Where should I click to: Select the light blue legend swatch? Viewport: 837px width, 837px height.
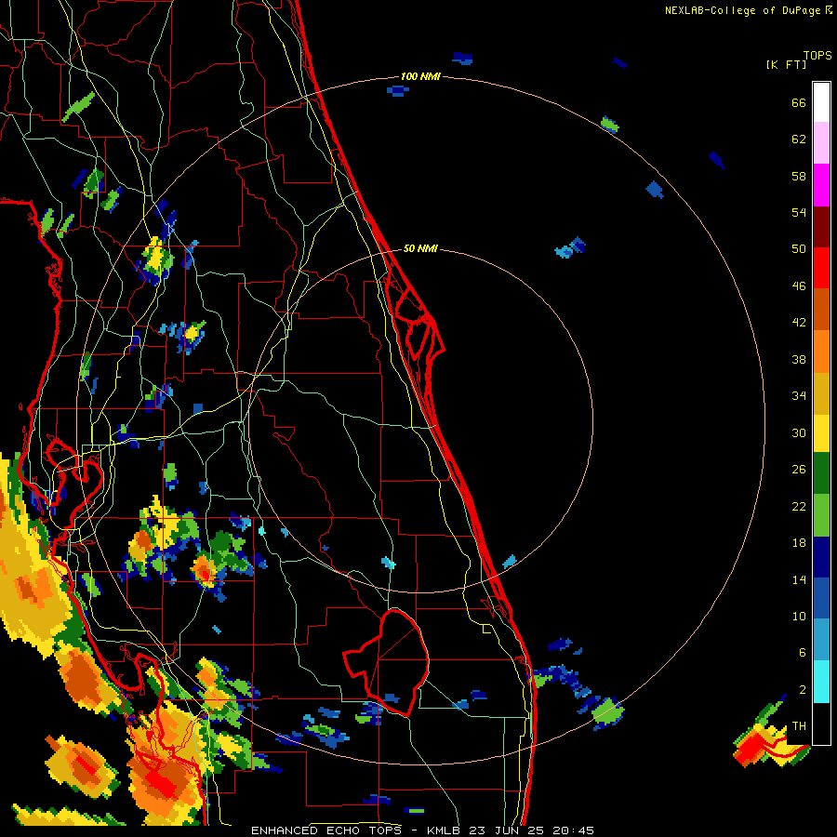coord(821,640)
